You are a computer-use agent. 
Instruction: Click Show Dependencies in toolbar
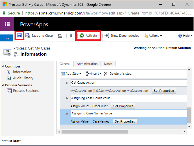(122, 36)
